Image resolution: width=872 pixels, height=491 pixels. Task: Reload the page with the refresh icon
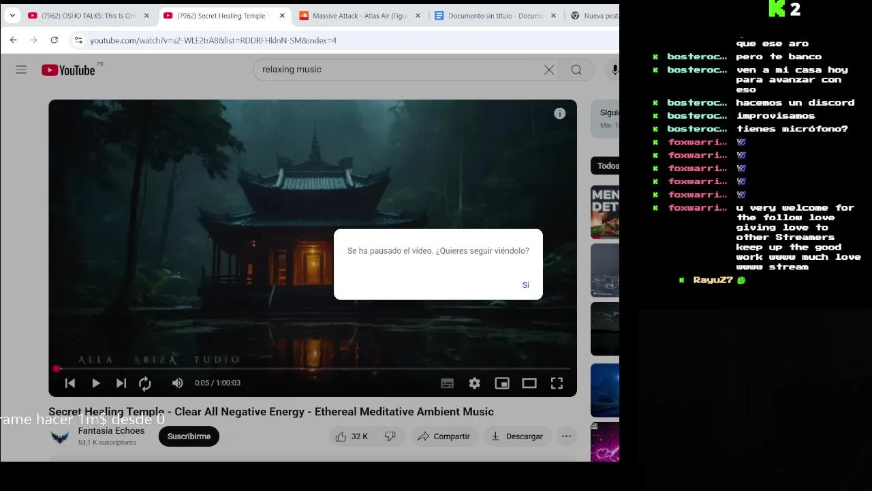coord(54,40)
